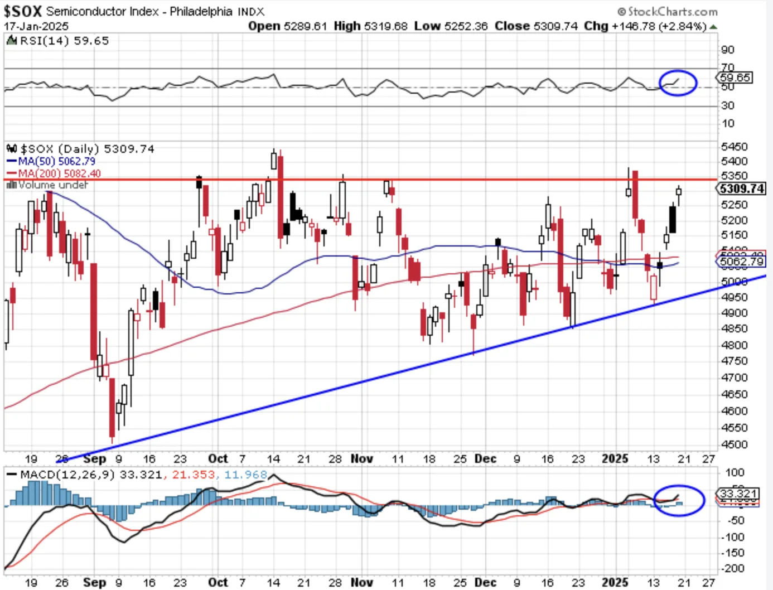Click the 5062.79 moving average price tag
This screenshot has width=773, height=590.
pyautogui.click(x=741, y=261)
